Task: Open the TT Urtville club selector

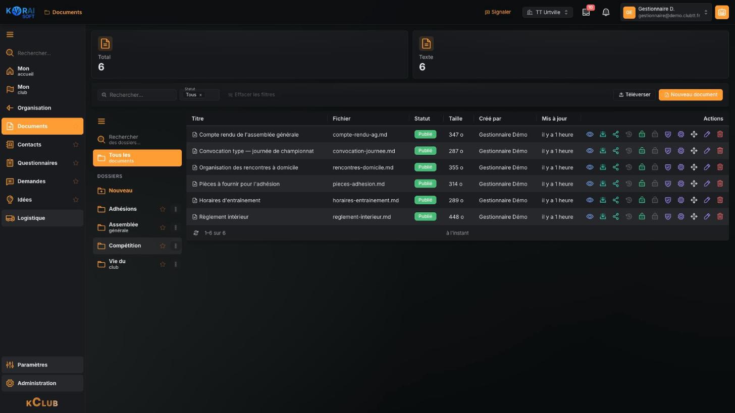Action: tap(548, 12)
